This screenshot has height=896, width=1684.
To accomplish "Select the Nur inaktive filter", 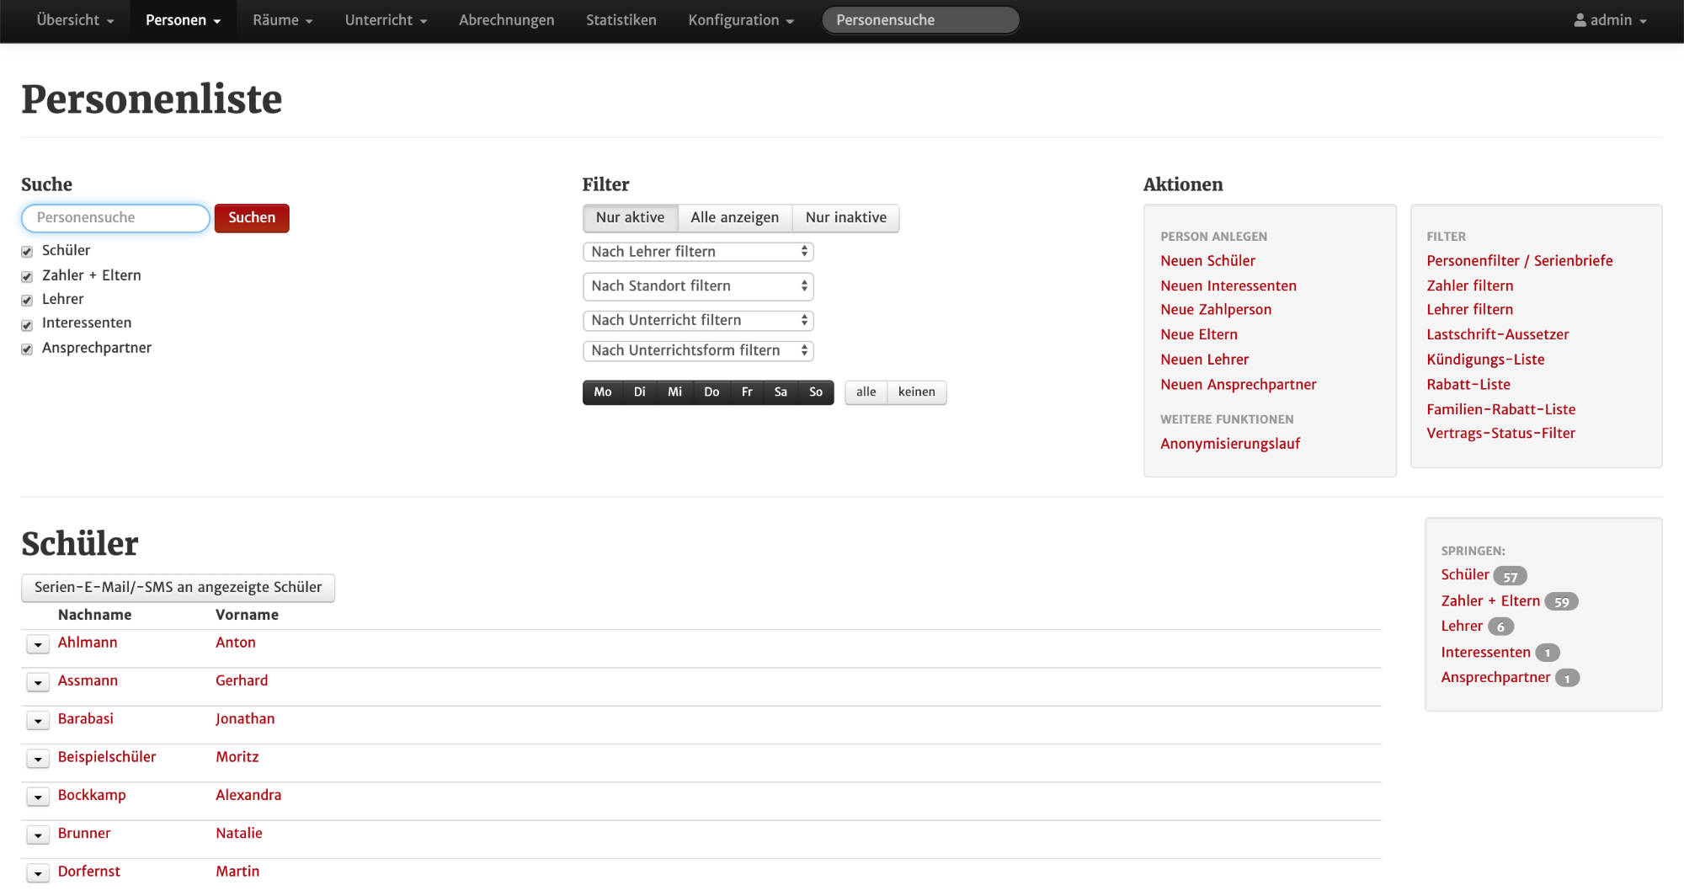I will [x=845, y=218].
